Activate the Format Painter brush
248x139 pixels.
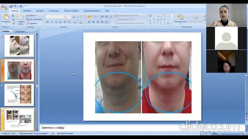(x=13, y=23)
